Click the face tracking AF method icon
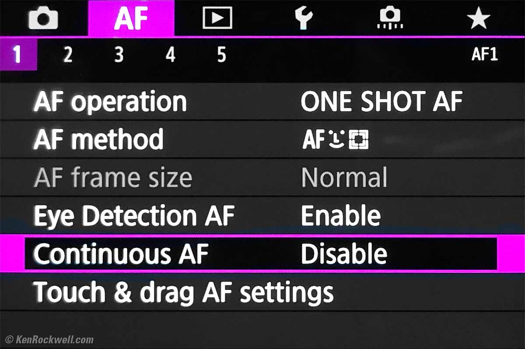Screen dimensions: 525x349 click(x=335, y=140)
